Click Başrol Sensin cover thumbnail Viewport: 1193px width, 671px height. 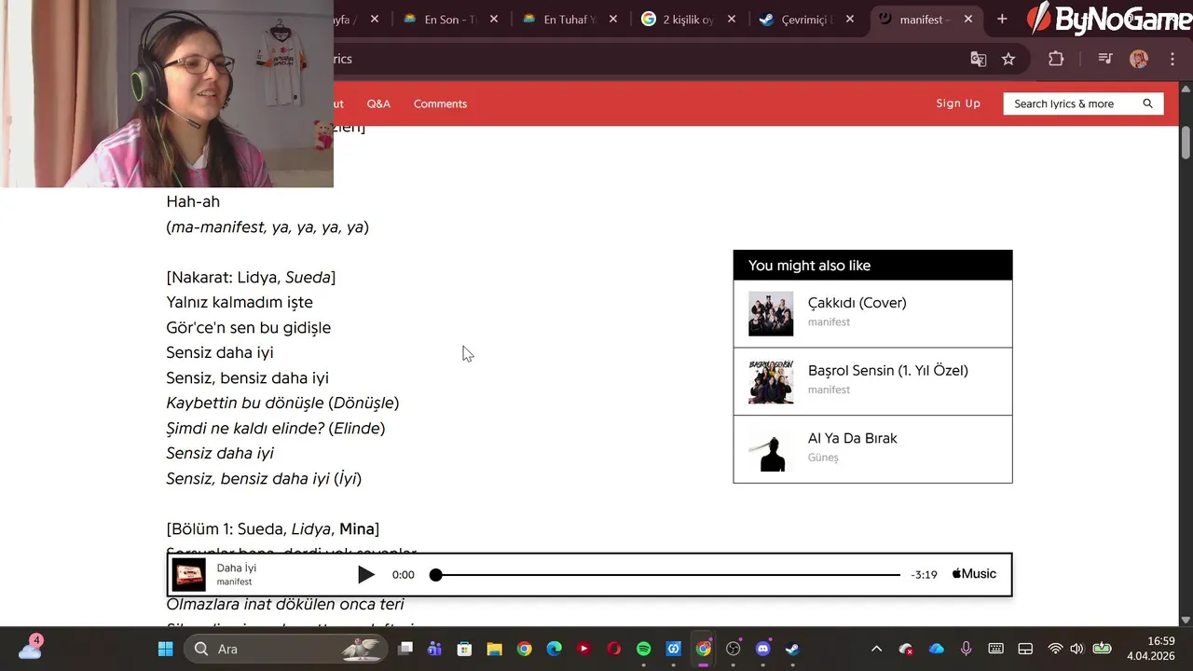click(771, 381)
